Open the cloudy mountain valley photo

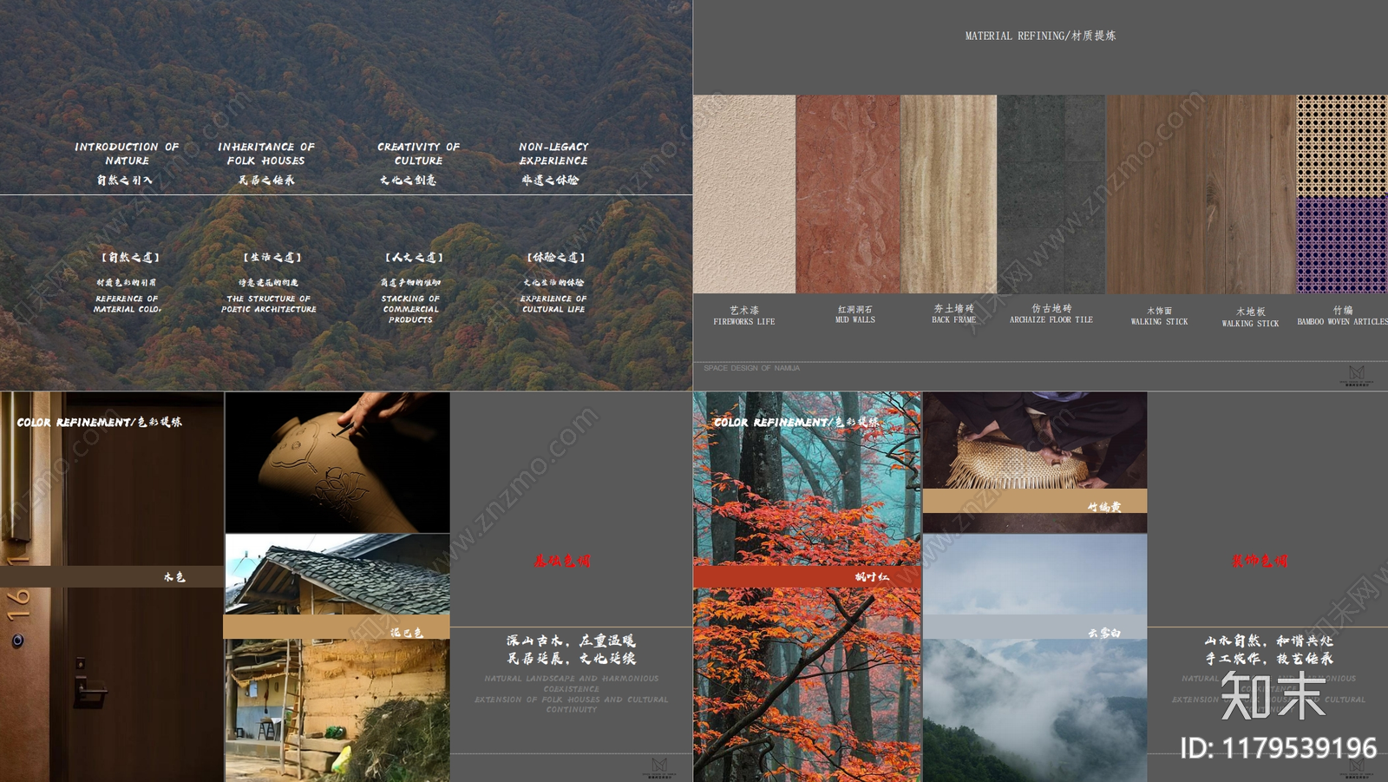point(1035,711)
